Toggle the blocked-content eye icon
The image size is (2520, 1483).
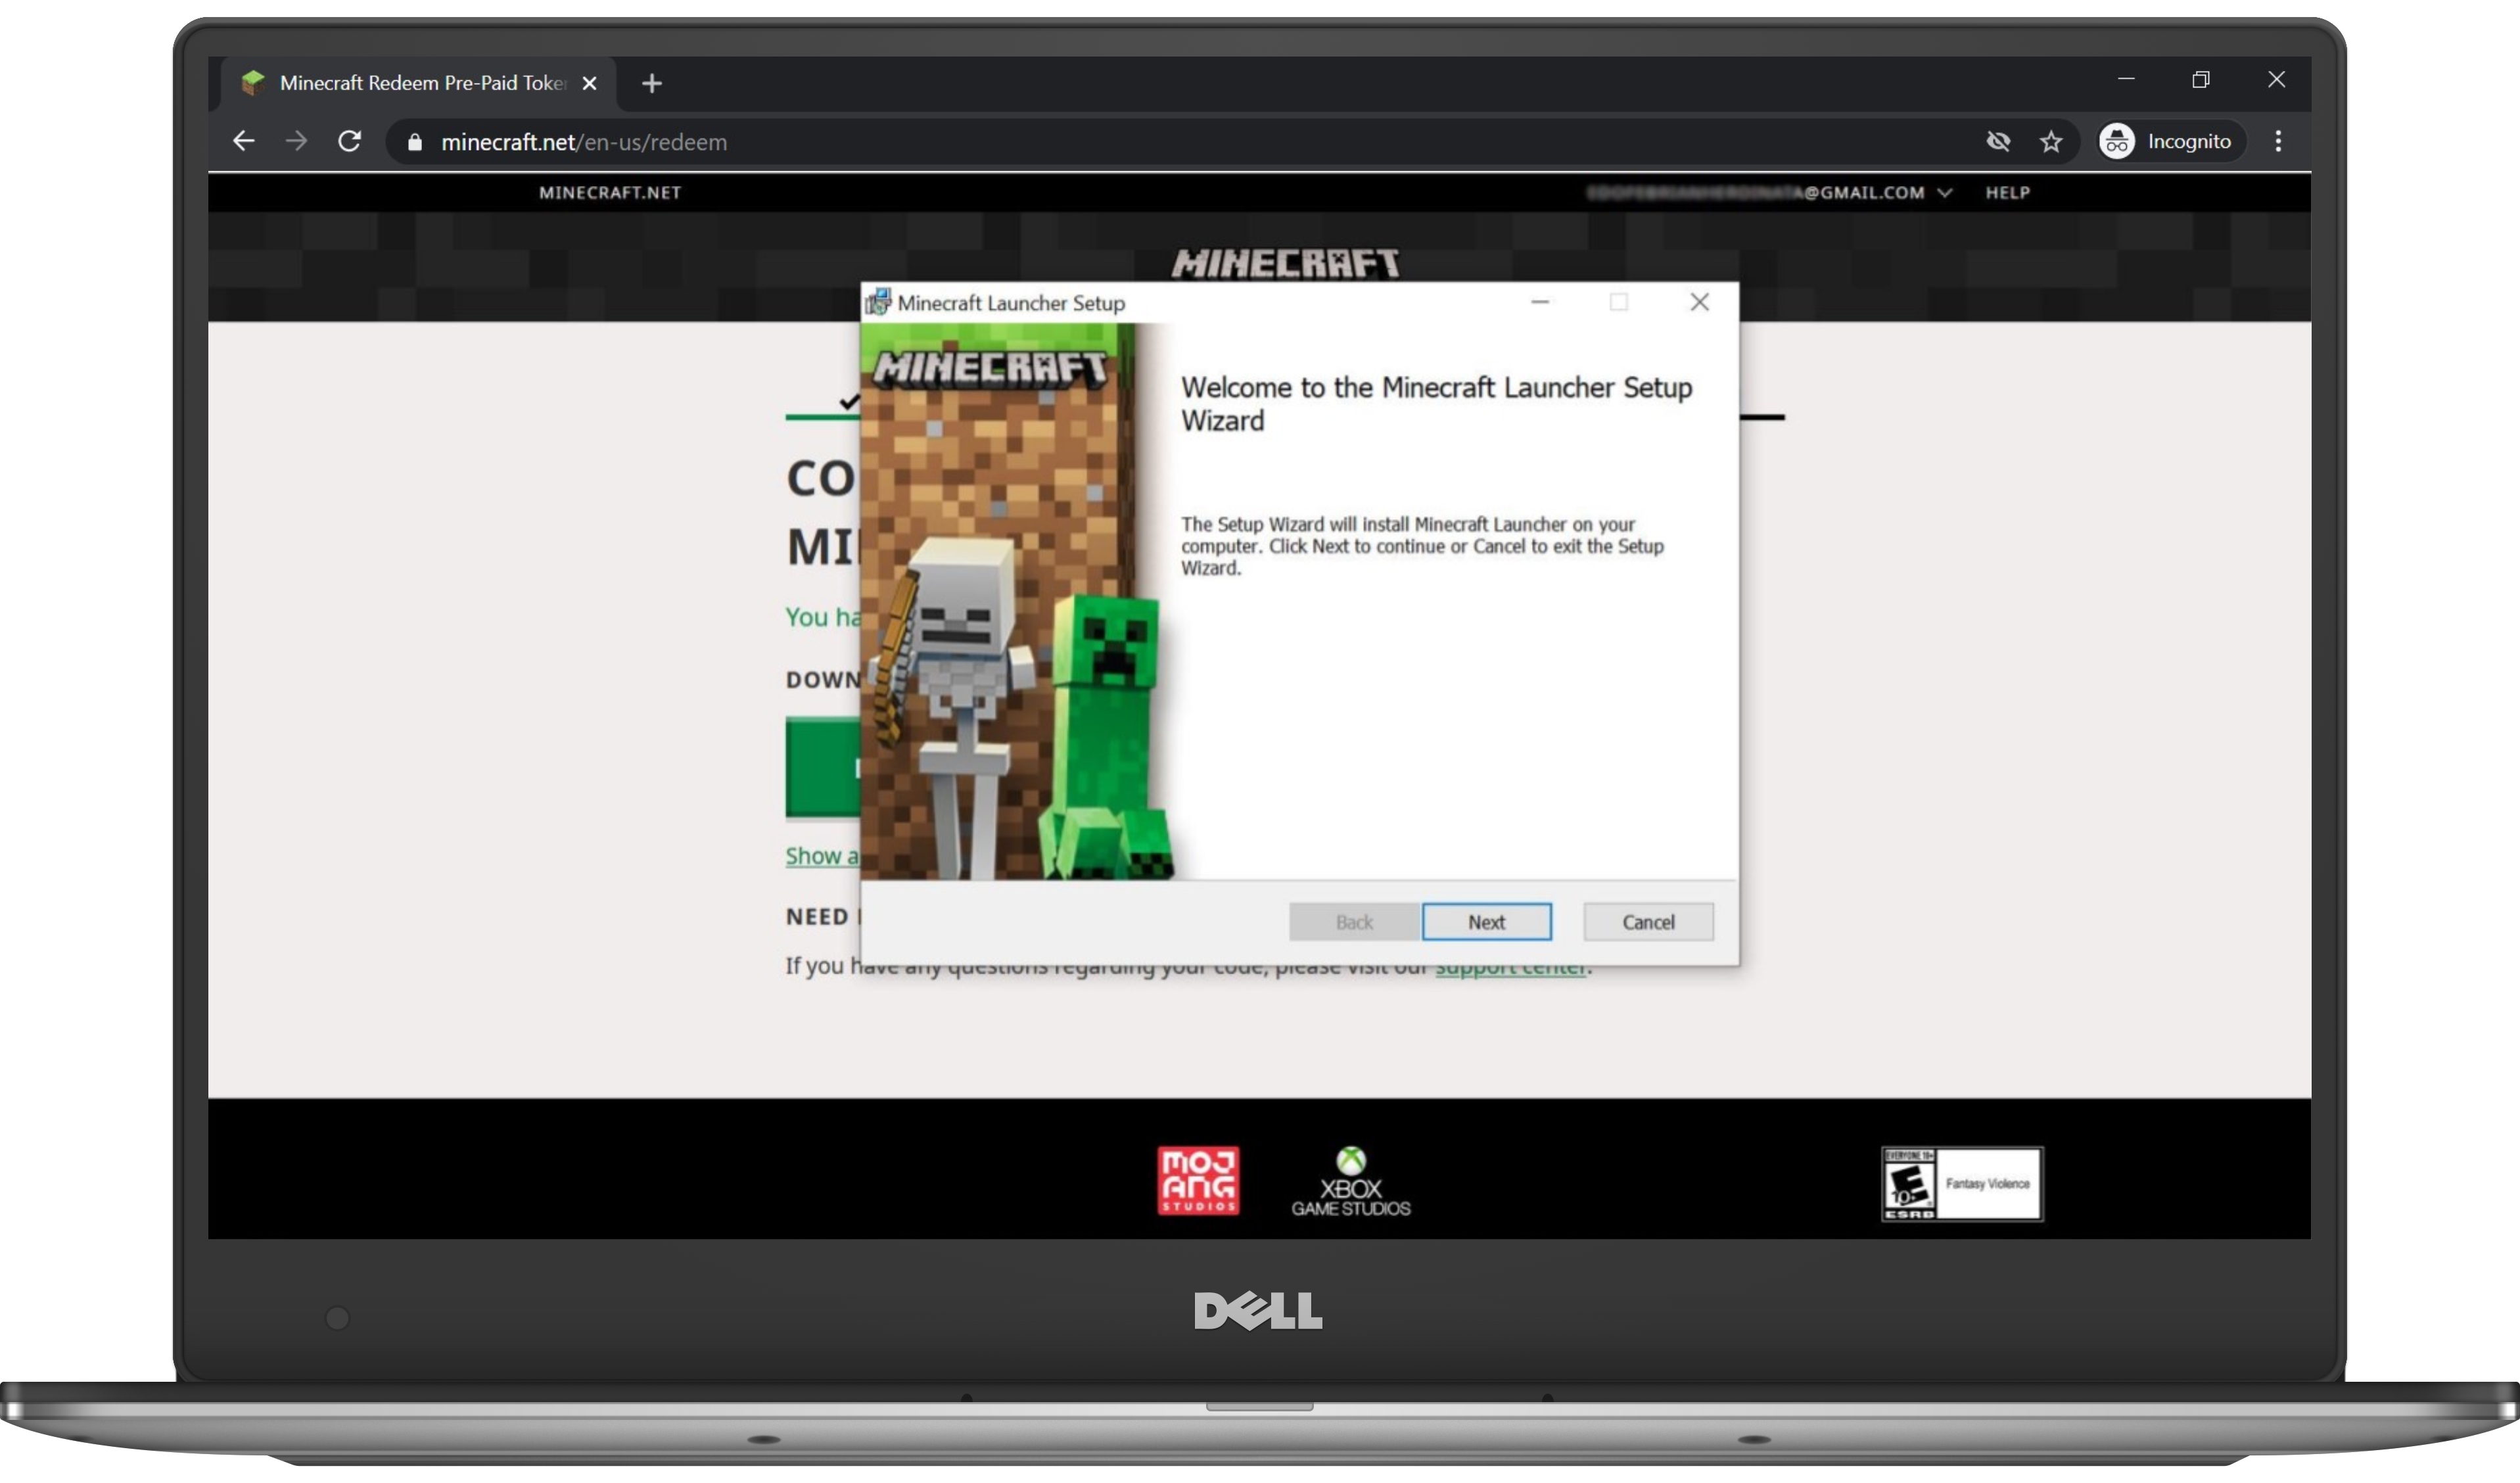tap(1997, 141)
